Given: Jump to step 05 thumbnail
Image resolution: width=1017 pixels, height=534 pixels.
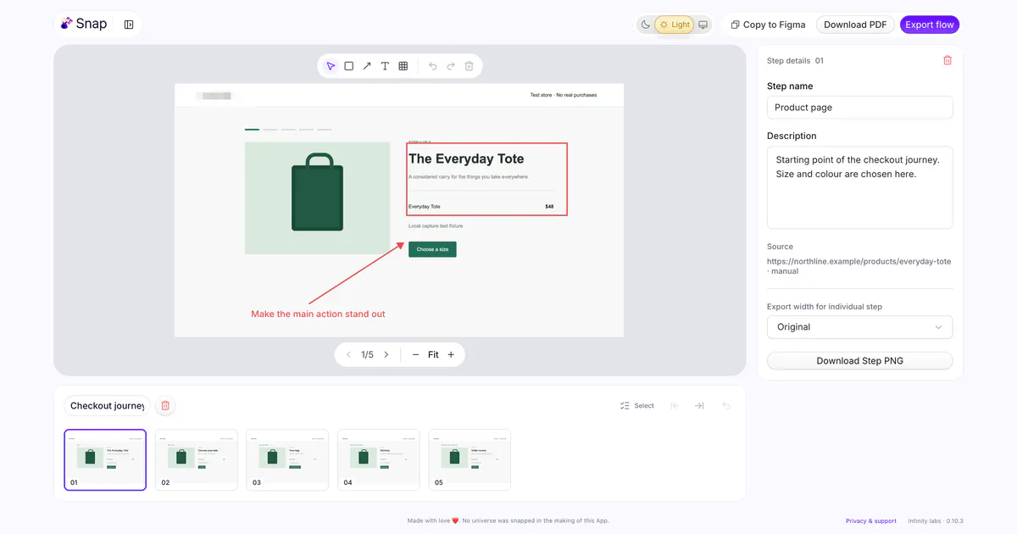Looking at the screenshot, I should (x=470, y=460).
